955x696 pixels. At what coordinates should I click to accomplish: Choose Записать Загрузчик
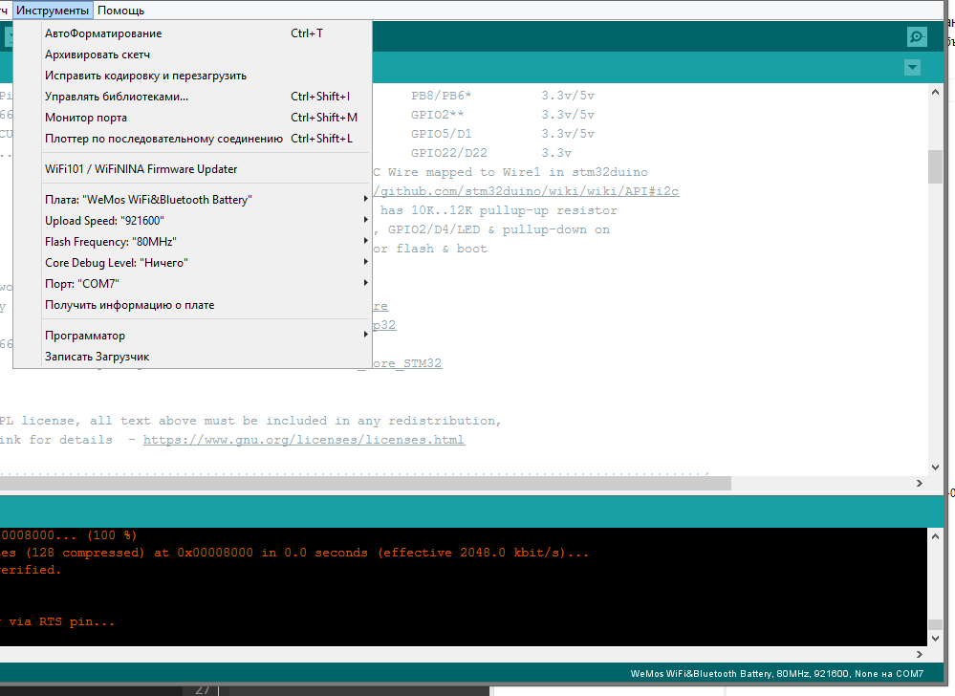(x=192, y=357)
